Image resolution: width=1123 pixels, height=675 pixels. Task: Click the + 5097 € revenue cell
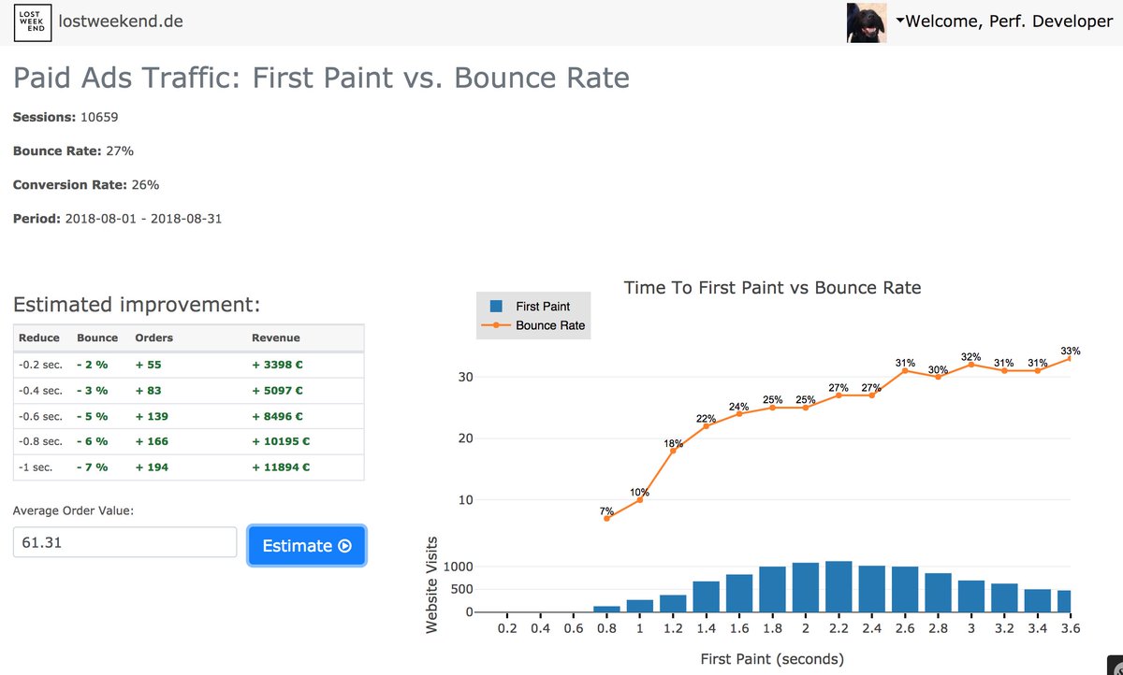[x=277, y=390]
